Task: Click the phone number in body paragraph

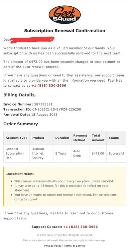Action: point(49,86)
